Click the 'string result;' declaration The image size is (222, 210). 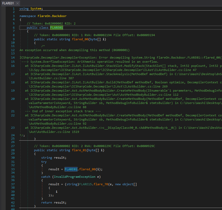(54, 158)
